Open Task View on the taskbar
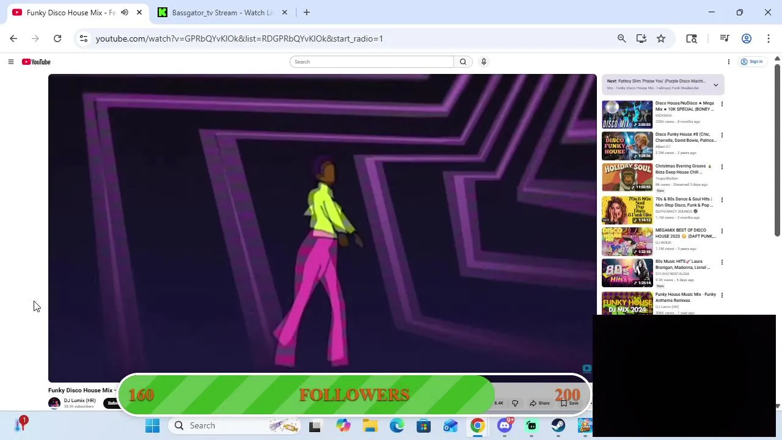Viewport: 782px width, 440px height. tap(315, 425)
